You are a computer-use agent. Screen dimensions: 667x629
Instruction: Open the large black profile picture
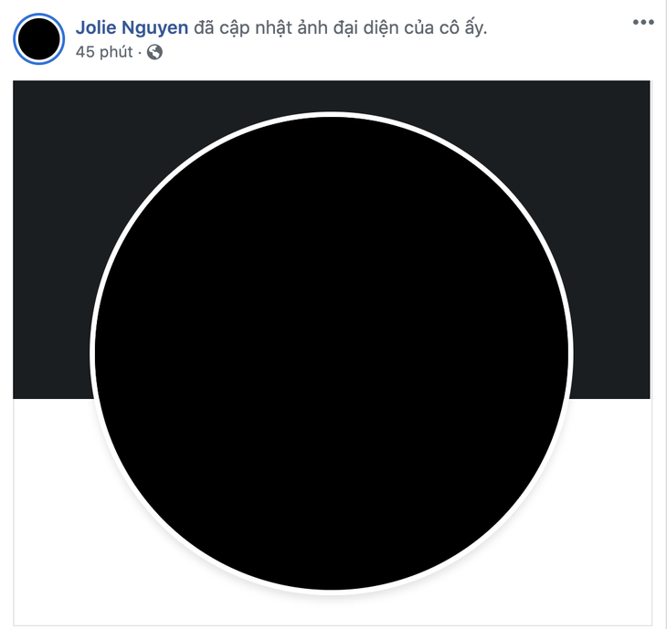tap(332, 353)
